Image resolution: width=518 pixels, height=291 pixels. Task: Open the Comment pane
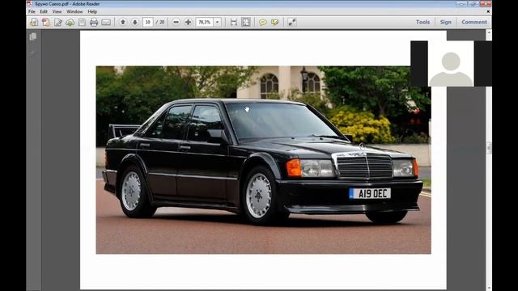[474, 22]
